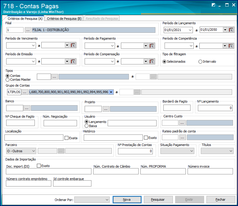Open the Banco lookup ellipsis button
This screenshot has height=206, width=238.
point(27,108)
